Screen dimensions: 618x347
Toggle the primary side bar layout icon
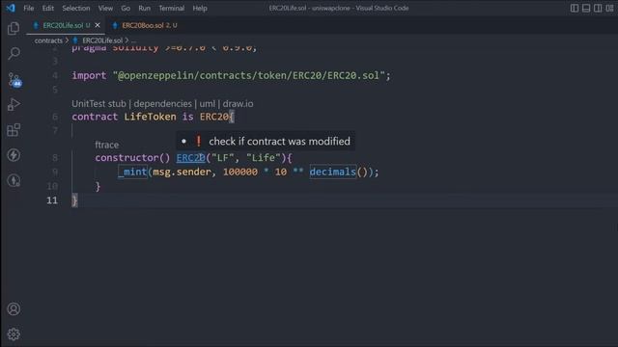click(575, 8)
